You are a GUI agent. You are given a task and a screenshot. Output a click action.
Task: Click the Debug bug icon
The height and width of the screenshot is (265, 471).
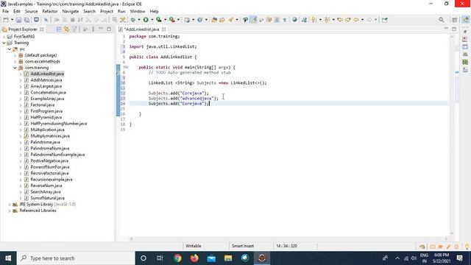132,20
